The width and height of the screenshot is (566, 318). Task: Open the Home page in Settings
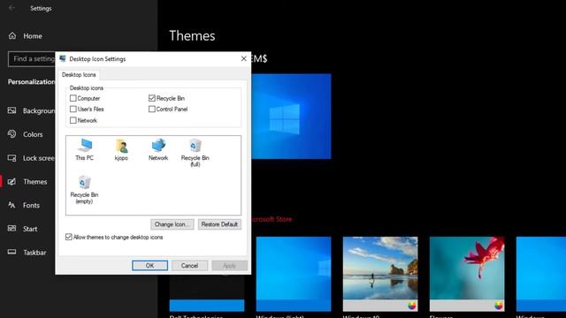tap(33, 36)
